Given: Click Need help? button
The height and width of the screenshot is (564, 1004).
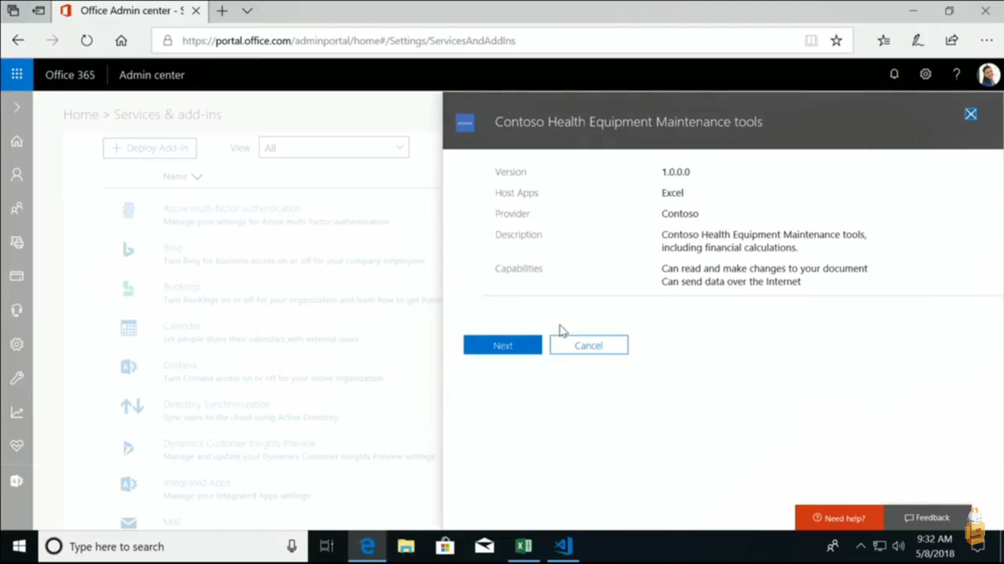Looking at the screenshot, I should coord(839,518).
